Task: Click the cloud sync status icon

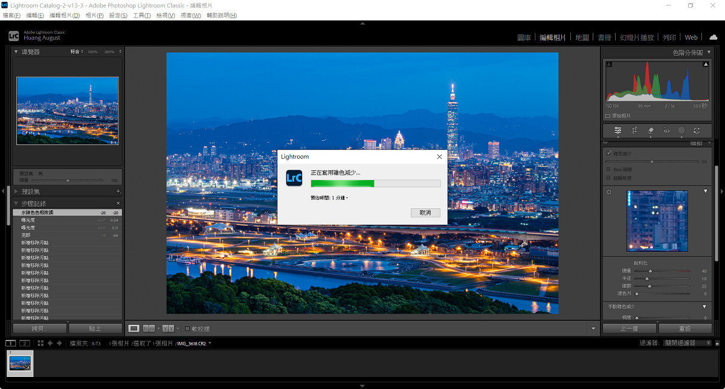Action: [x=713, y=37]
